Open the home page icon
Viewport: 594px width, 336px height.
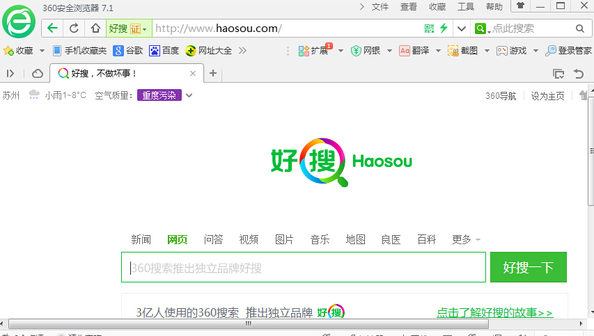(x=95, y=29)
